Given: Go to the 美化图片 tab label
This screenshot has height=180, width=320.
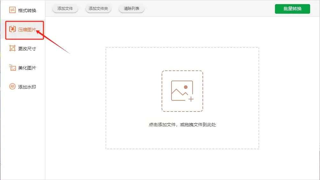Looking at the screenshot, I should (27, 68).
